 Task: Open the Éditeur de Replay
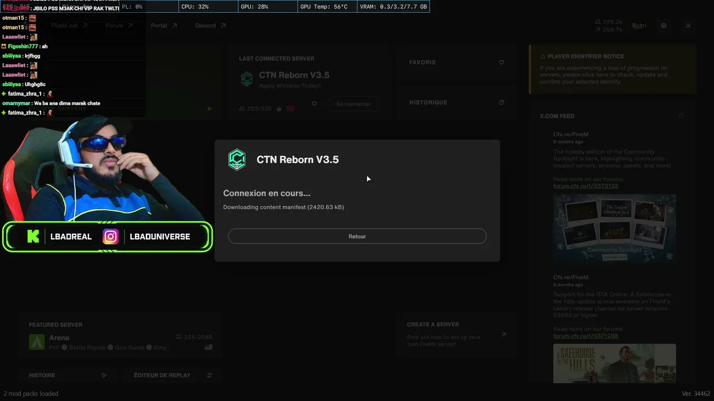coord(173,375)
